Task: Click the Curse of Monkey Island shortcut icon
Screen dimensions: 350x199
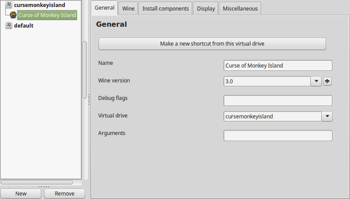Action: (13, 15)
